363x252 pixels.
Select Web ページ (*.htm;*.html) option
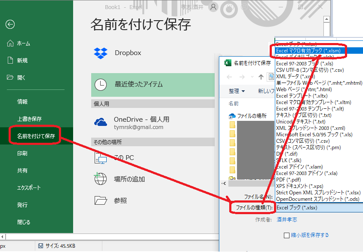pos(320,89)
